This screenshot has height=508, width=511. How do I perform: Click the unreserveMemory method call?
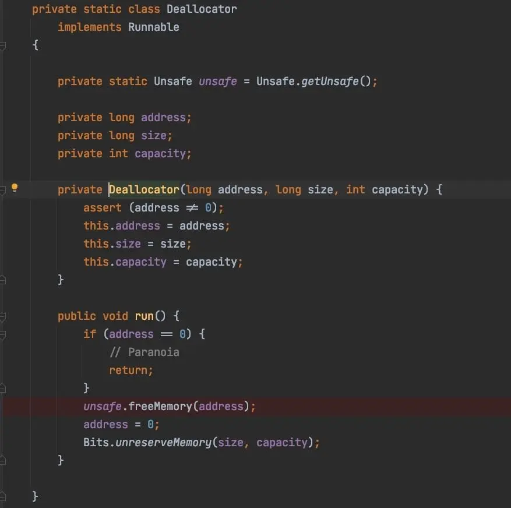pyautogui.click(x=164, y=442)
